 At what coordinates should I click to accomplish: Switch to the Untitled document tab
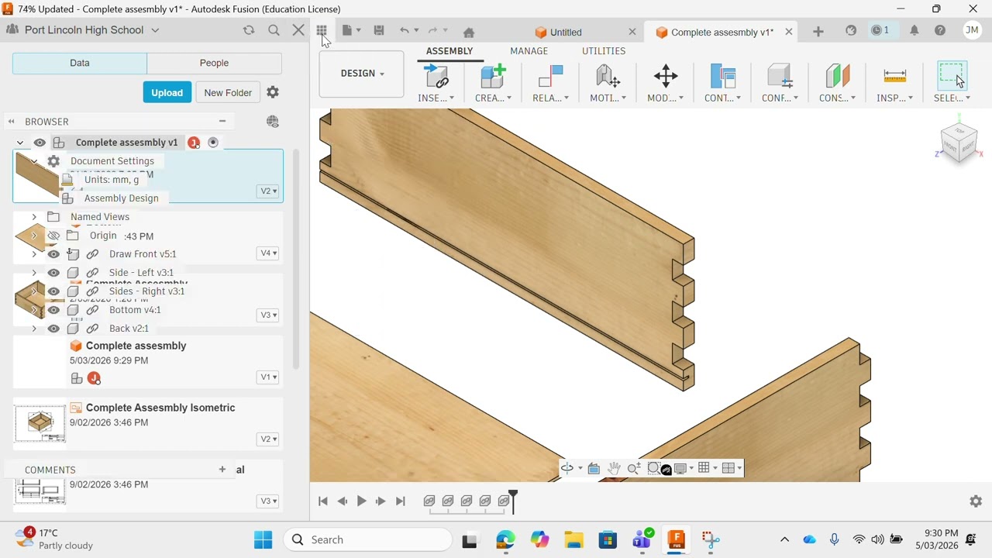click(x=566, y=33)
